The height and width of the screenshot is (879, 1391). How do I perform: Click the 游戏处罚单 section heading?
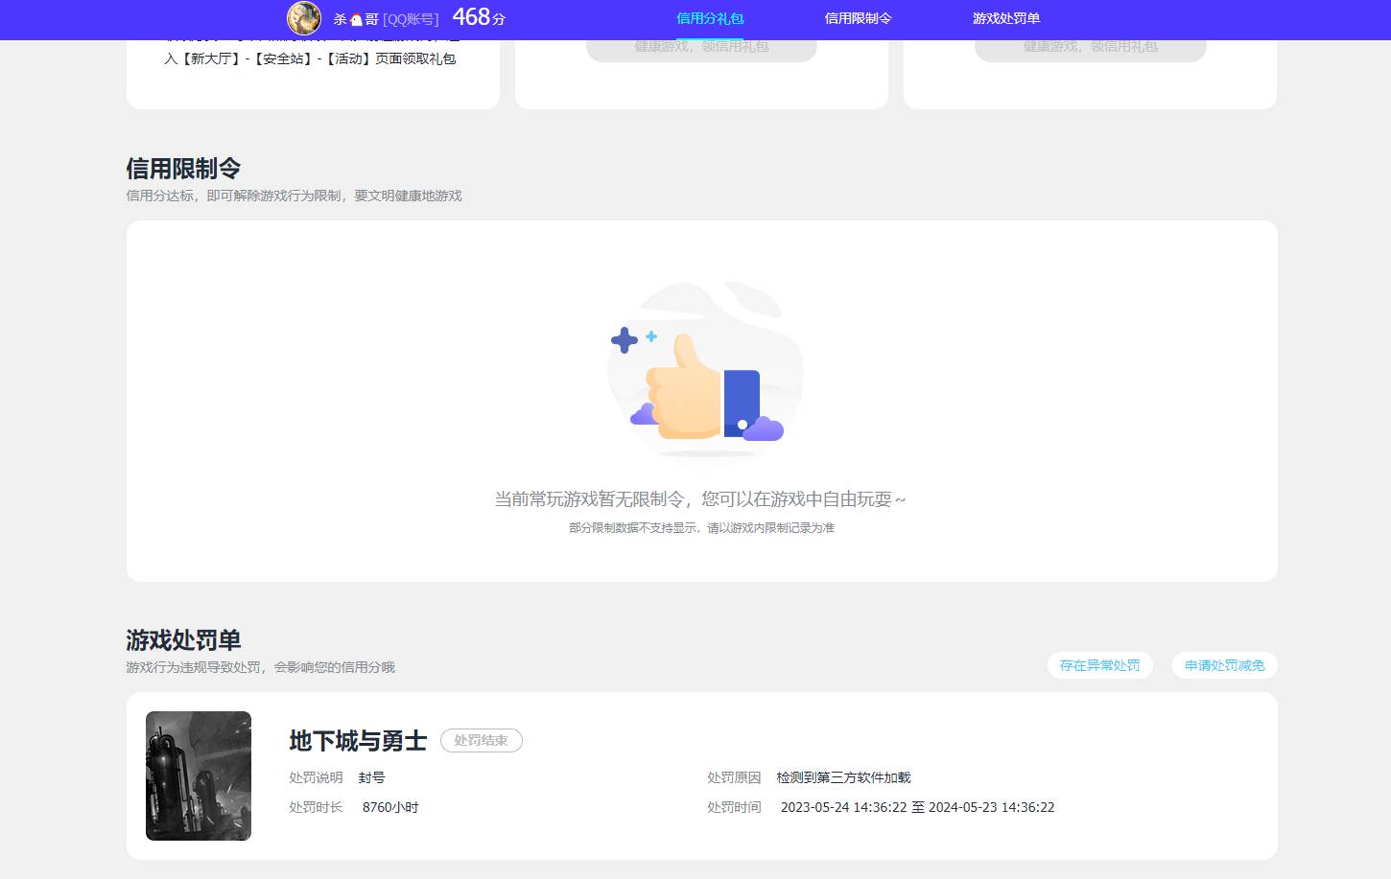(183, 640)
